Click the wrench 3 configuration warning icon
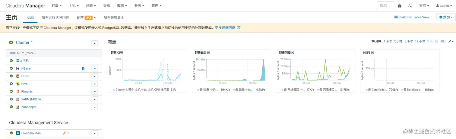456x139 pixels. (x=65, y=133)
